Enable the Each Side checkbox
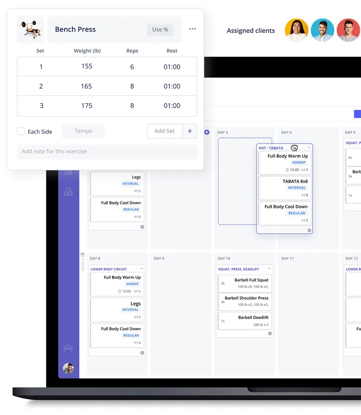 21,131
